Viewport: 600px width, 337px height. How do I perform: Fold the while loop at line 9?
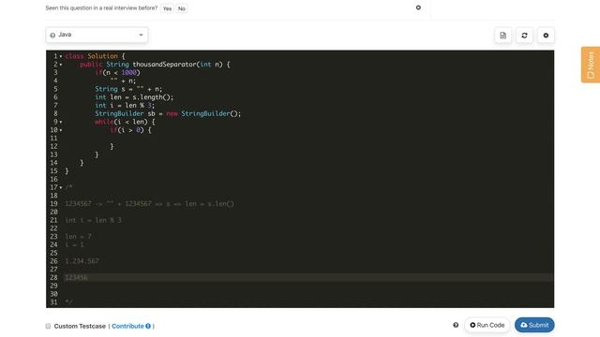tap(61, 122)
